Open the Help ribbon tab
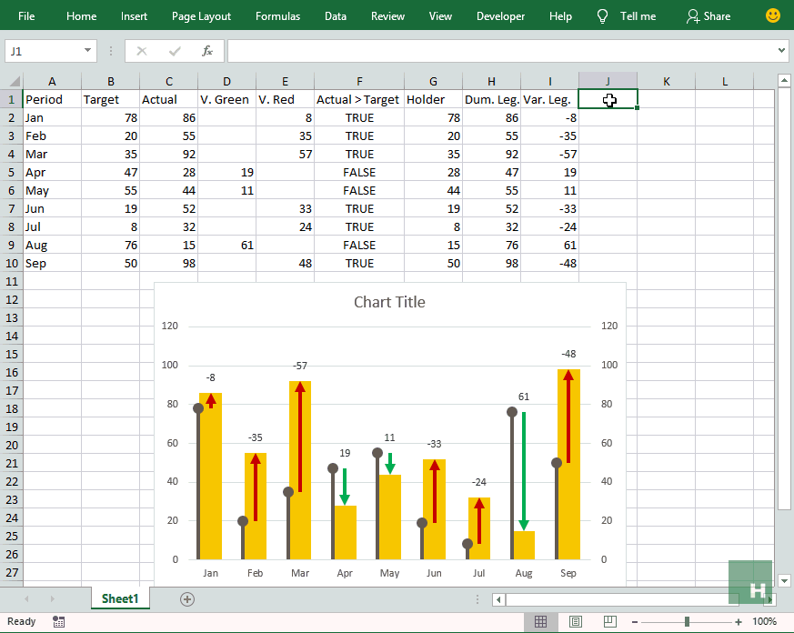The height and width of the screenshot is (633, 794). 560,16
